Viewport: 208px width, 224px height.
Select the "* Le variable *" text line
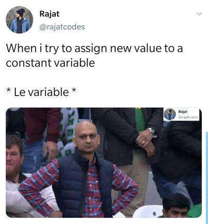point(41,92)
